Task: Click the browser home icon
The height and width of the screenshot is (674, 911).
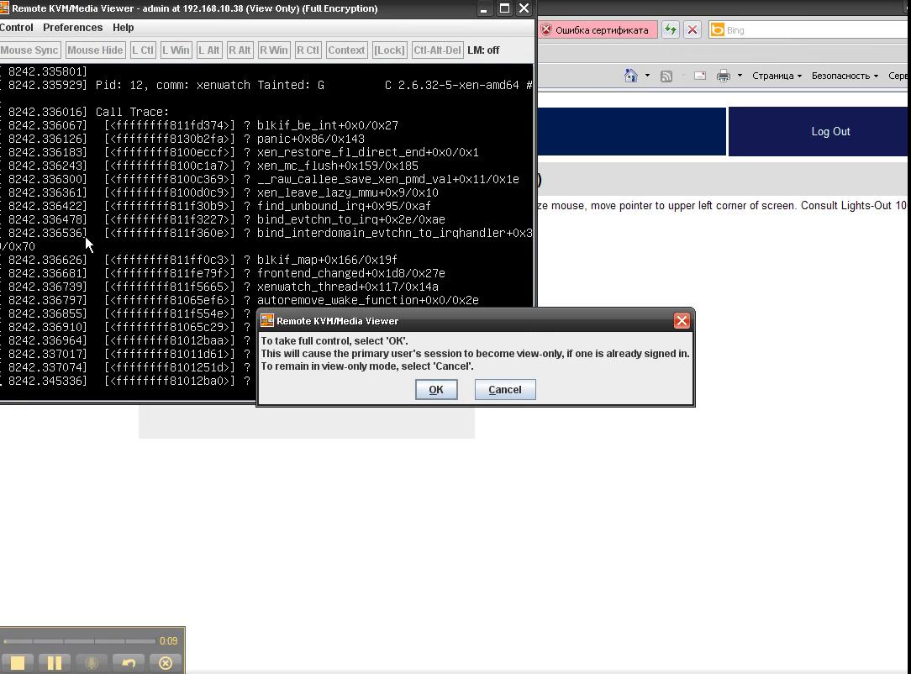Action: (630, 76)
